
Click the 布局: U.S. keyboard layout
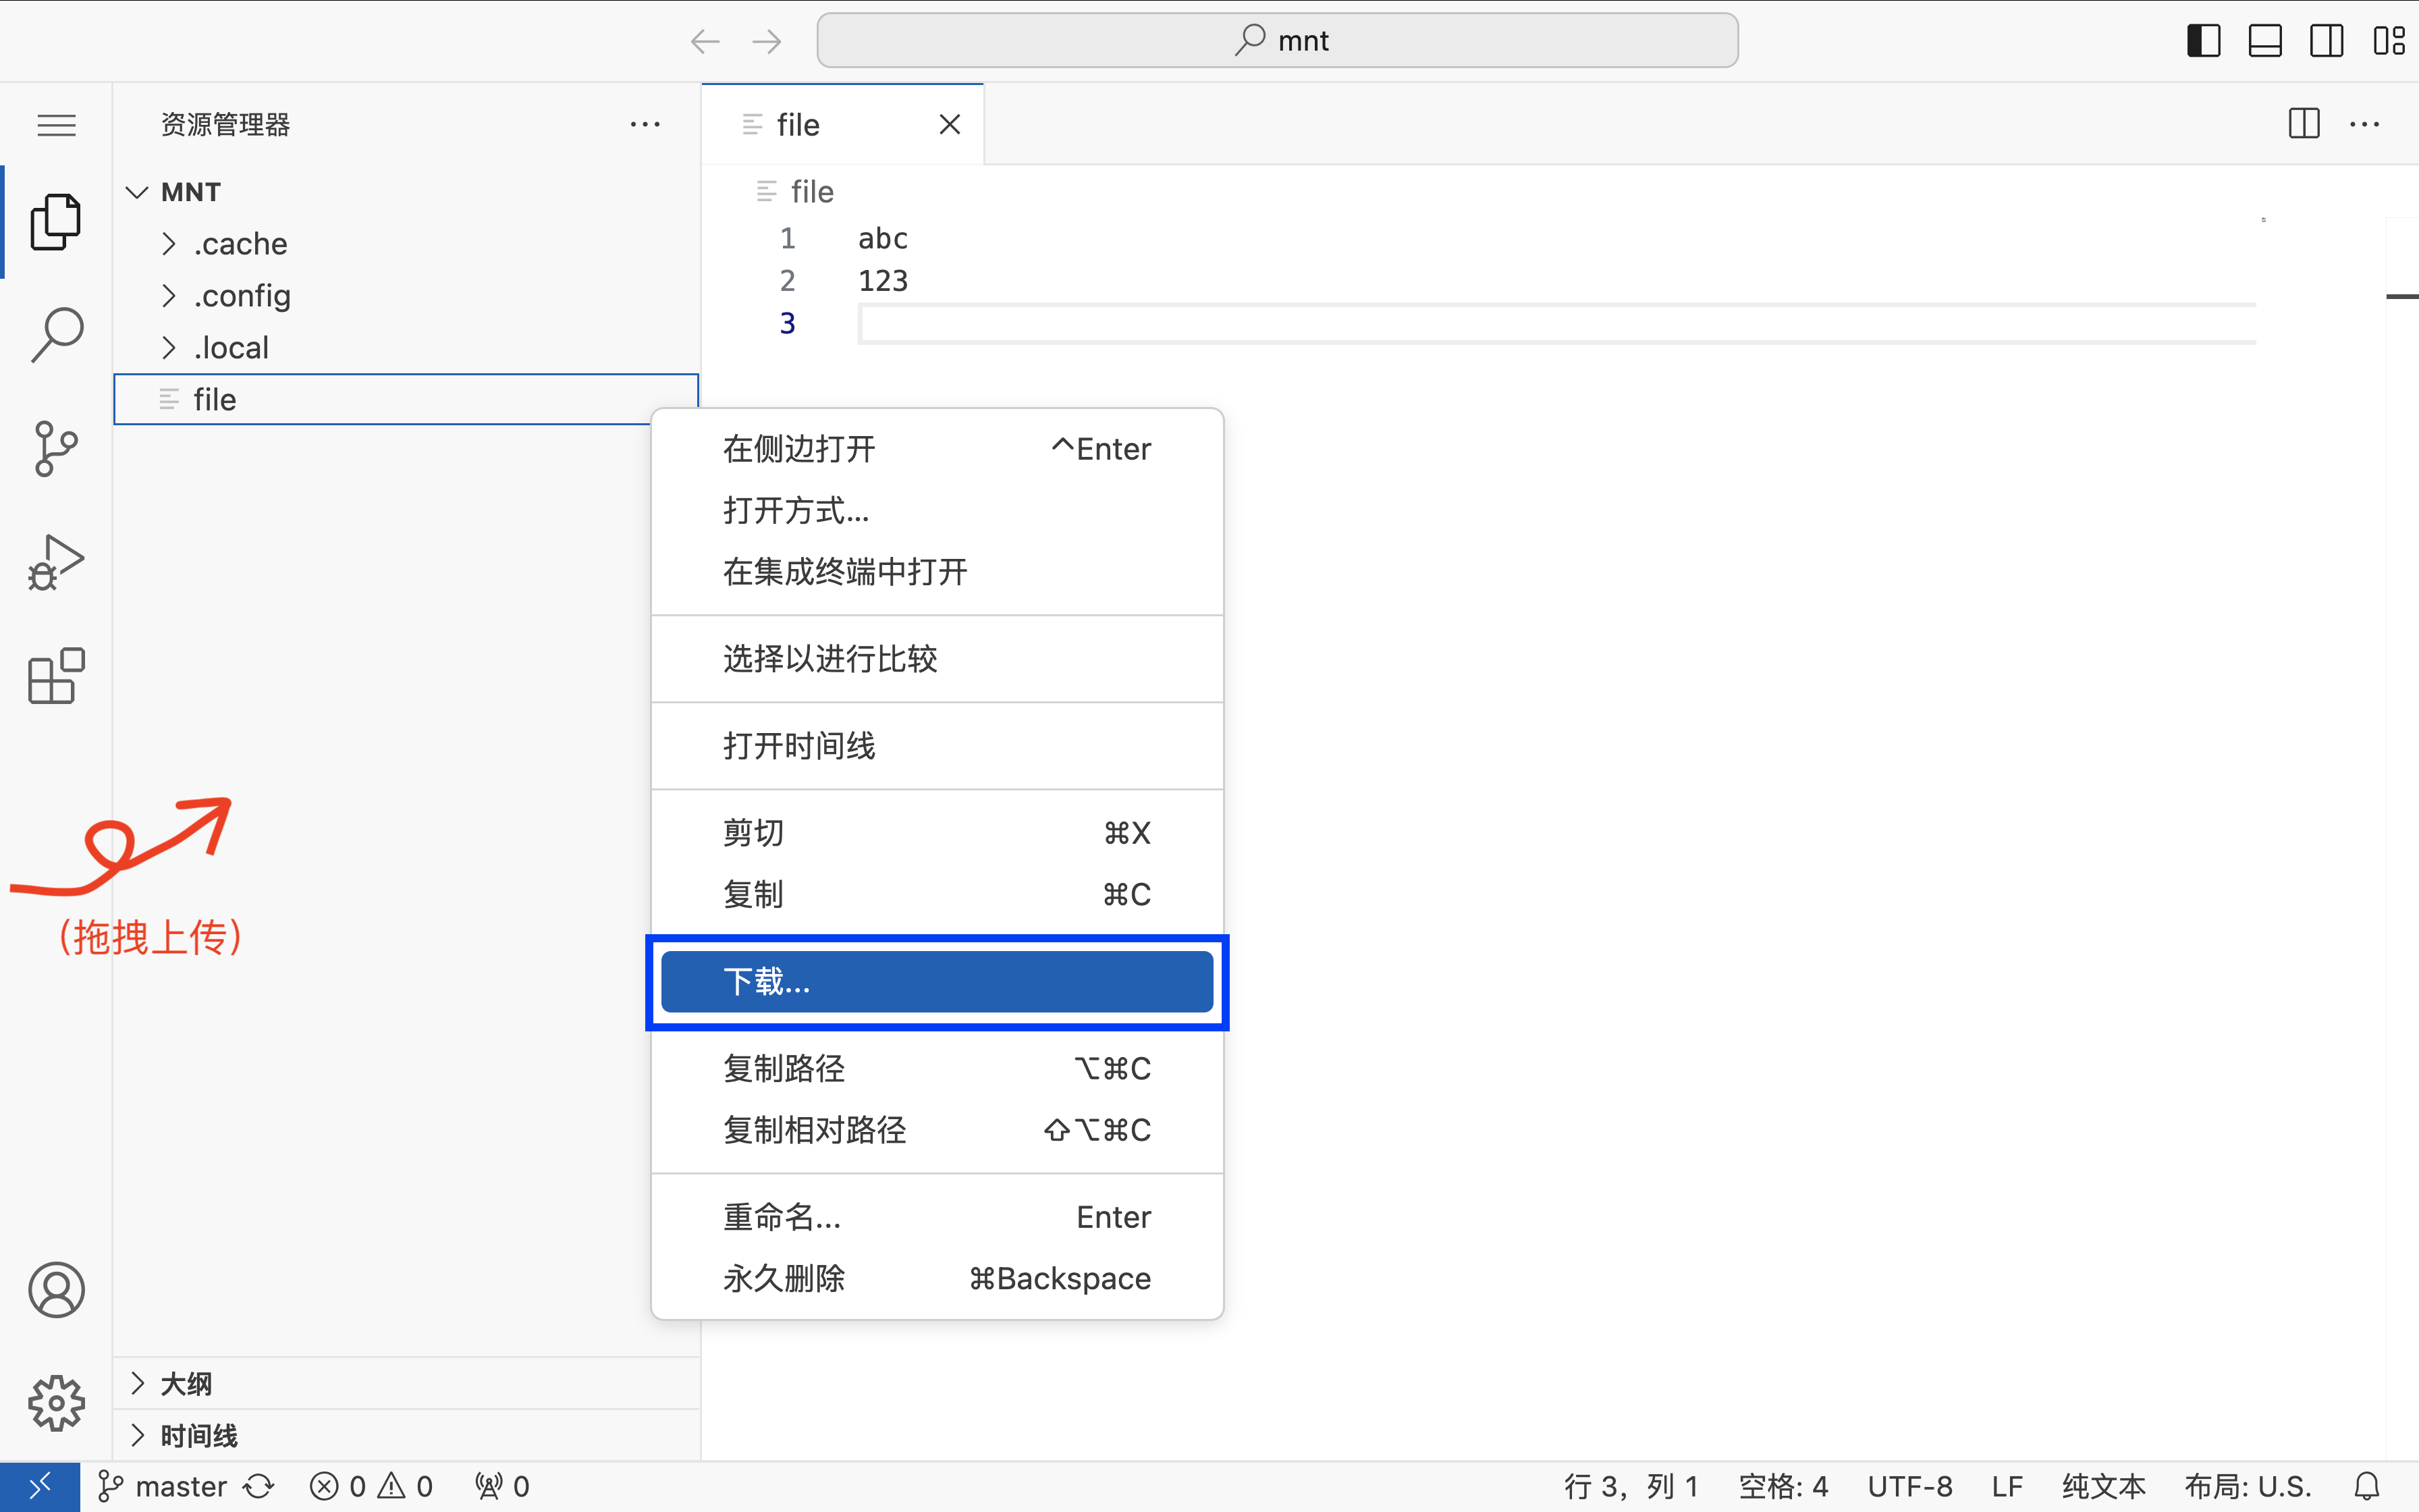(x=2248, y=1487)
